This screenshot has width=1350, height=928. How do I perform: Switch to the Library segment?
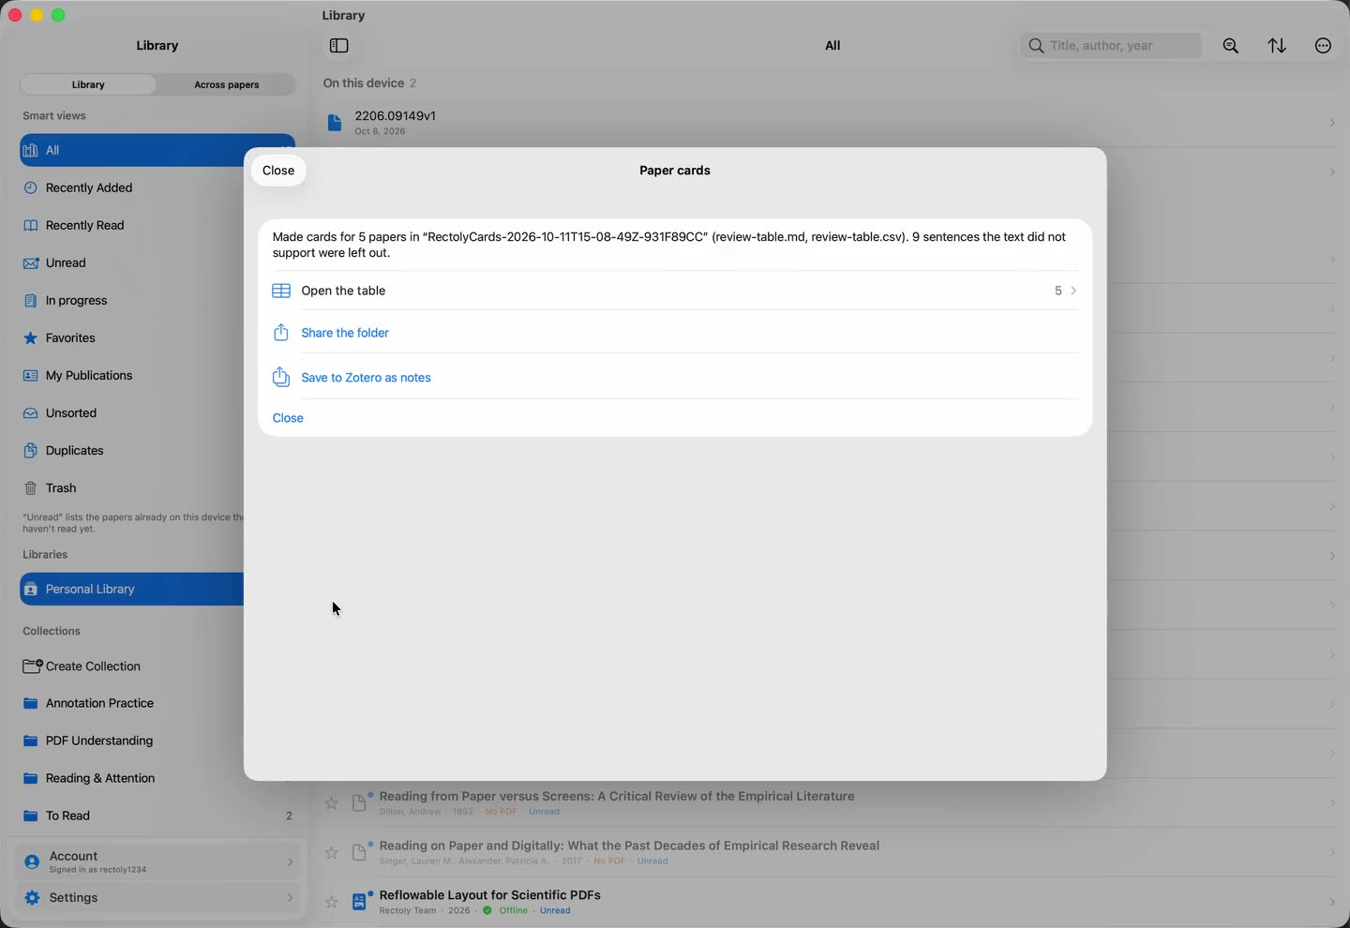tap(88, 84)
